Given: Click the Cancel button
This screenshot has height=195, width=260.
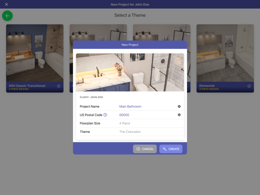Looking at the screenshot, I should coord(145,149).
